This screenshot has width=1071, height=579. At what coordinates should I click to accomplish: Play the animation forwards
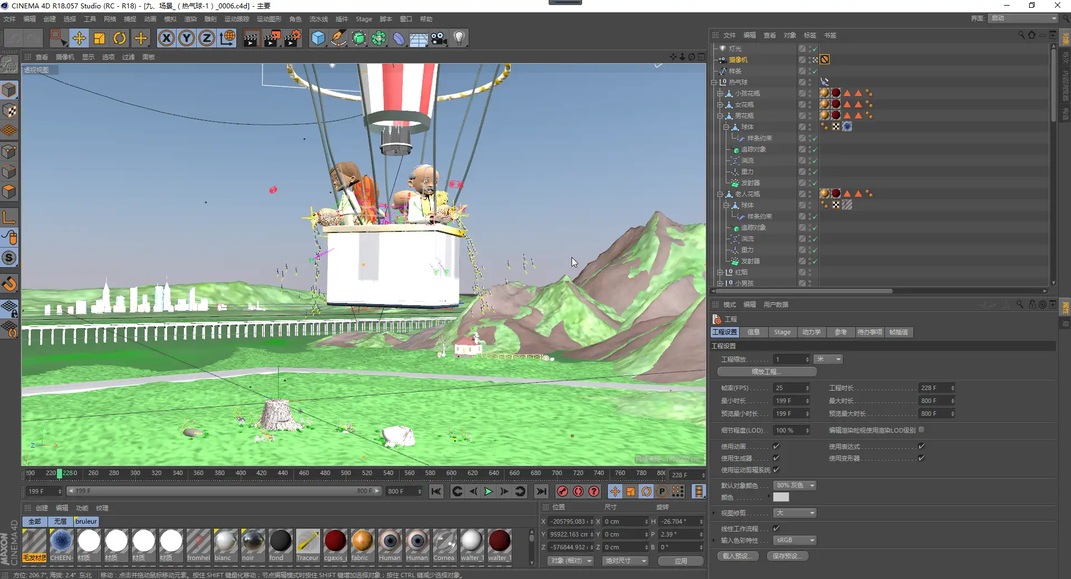click(488, 491)
